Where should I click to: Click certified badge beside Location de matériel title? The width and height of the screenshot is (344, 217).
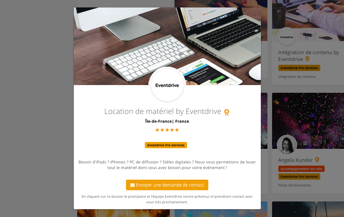tap(227, 112)
